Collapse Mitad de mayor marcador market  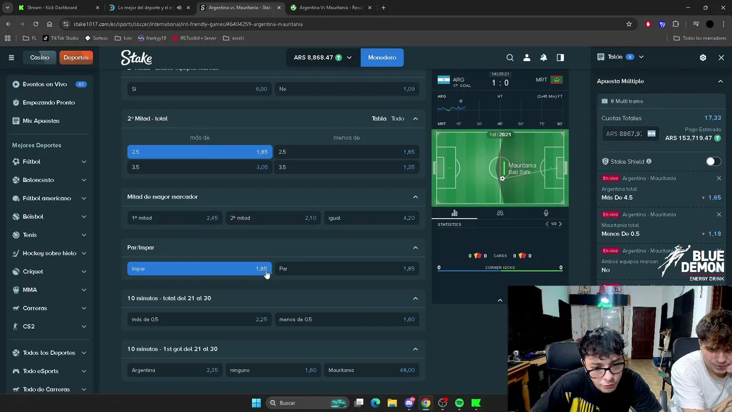(x=415, y=197)
